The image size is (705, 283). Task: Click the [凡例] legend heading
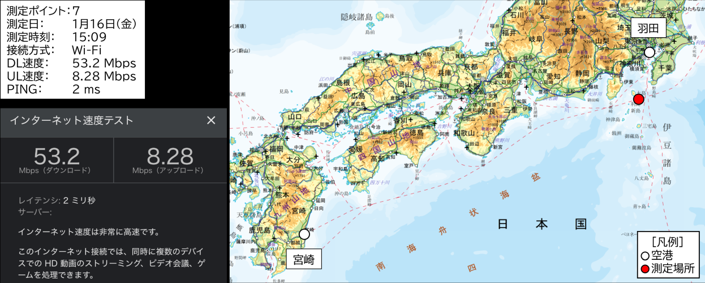(x=667, y=242)
